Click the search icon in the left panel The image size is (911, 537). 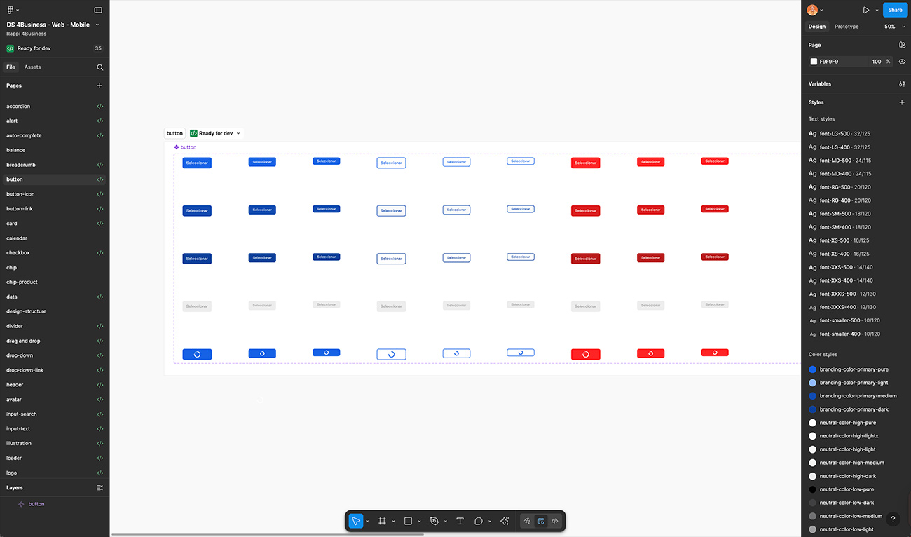click(x=100, y=67)
